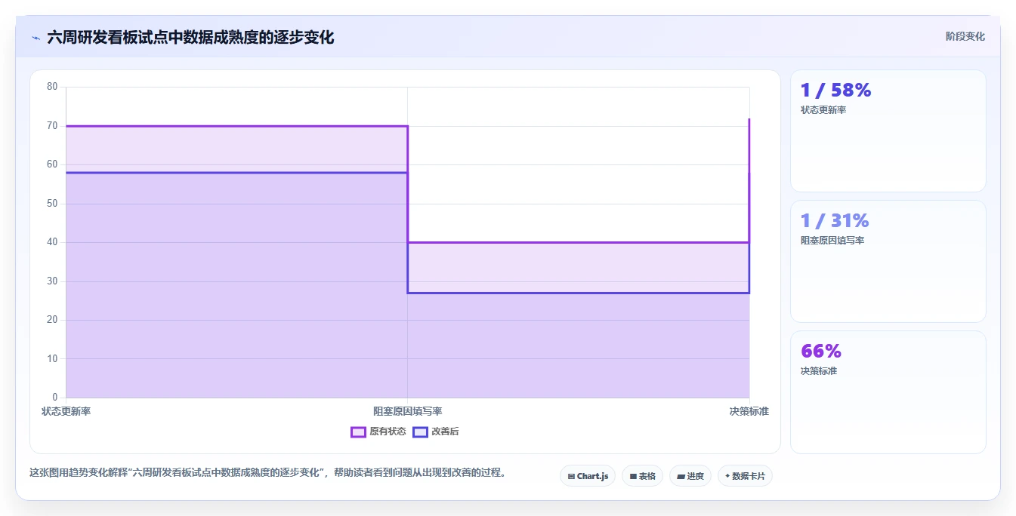1016x516 pixels.
Task: Click the lightning icon beside the title
Action: coord(36,38)
